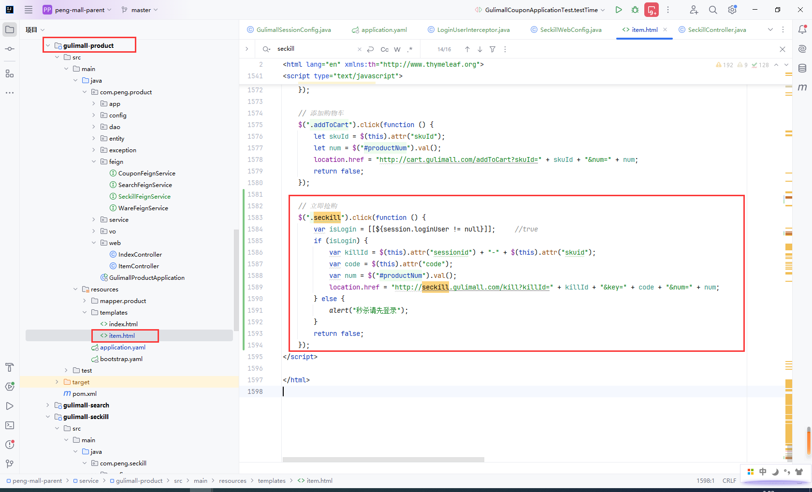Open the Maven tool window
The image size is (812, 492).
tap(802, 87)
